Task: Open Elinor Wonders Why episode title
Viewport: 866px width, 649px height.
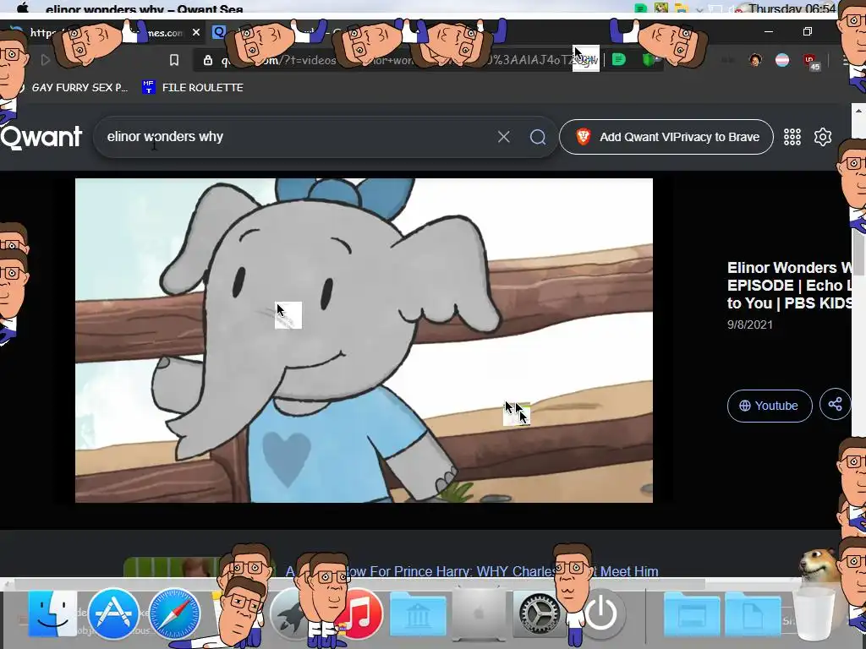Action: (x=790, y=286)
